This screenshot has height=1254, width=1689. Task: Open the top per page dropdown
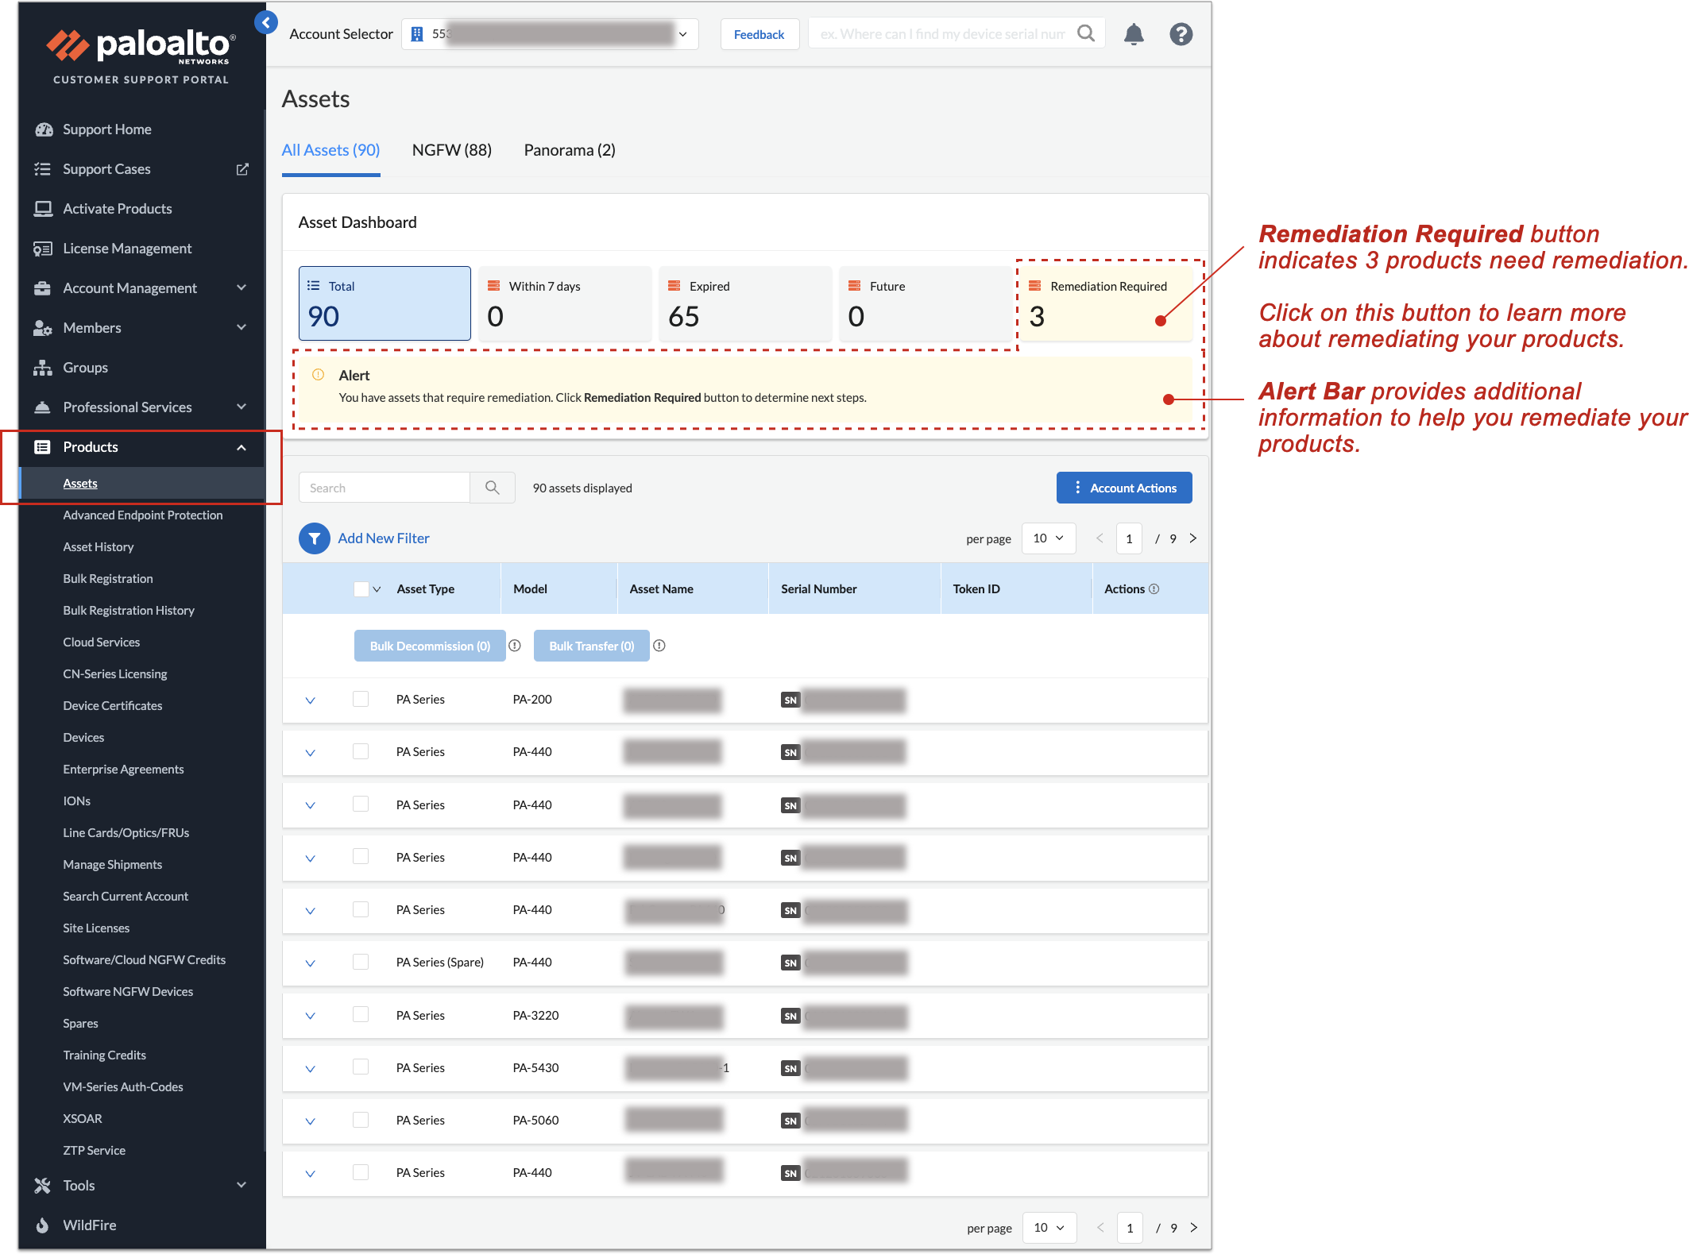click(x=1048, y=538)
